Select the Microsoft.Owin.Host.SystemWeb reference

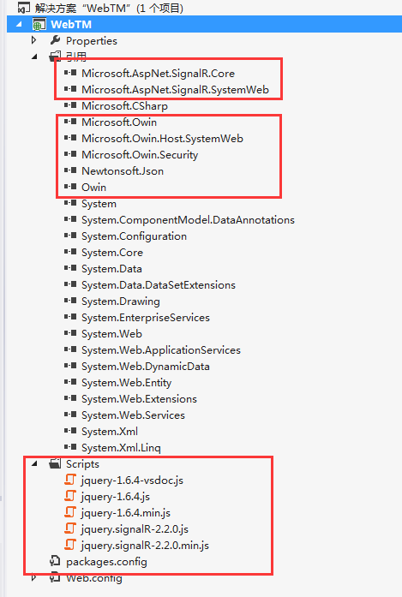point(162,138)
